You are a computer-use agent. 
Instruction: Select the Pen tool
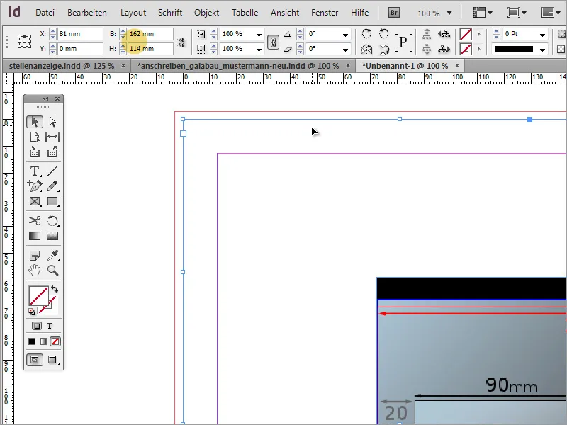pyautogui.click(x=35, y=186)
